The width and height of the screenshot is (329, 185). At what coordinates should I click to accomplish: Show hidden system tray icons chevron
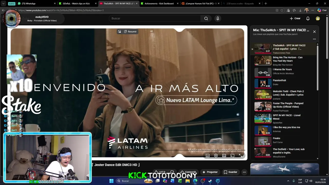tap(288, 181)
